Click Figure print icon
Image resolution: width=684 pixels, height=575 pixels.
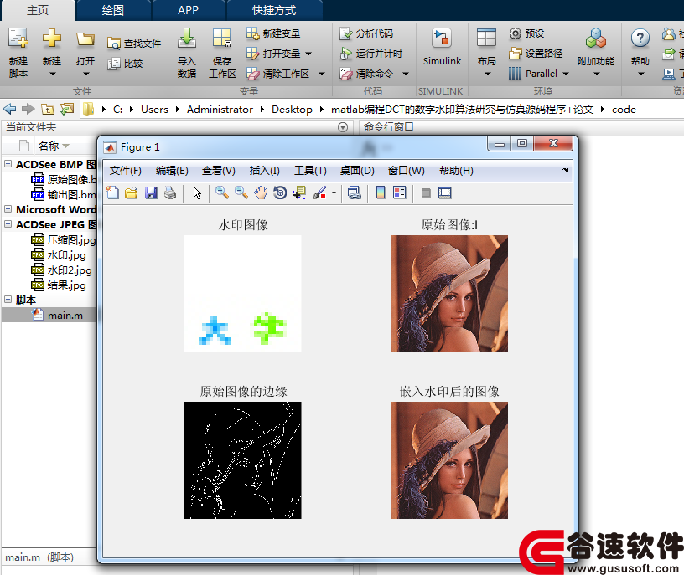coord(170,193)
